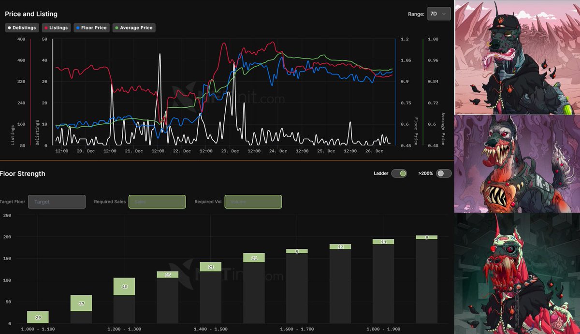Click the 26. Dec time axis label

click(374, 151)
